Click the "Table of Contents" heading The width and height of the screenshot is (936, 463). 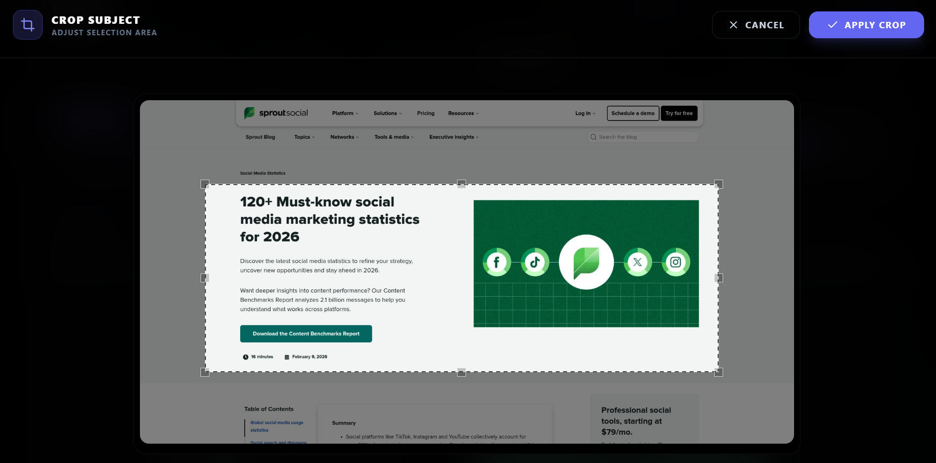[x=268, y=409]
